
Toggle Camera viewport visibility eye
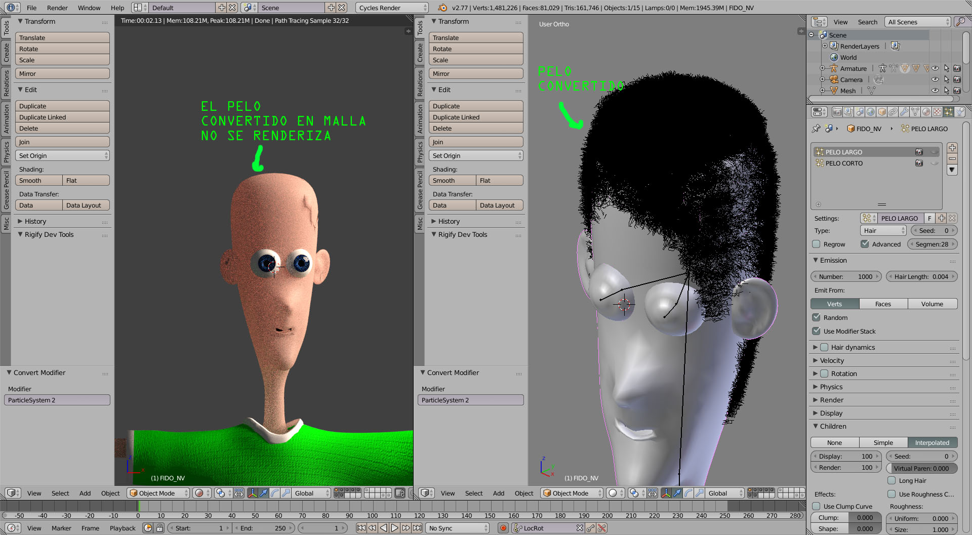pyautogui.click(x=935, y=79)
